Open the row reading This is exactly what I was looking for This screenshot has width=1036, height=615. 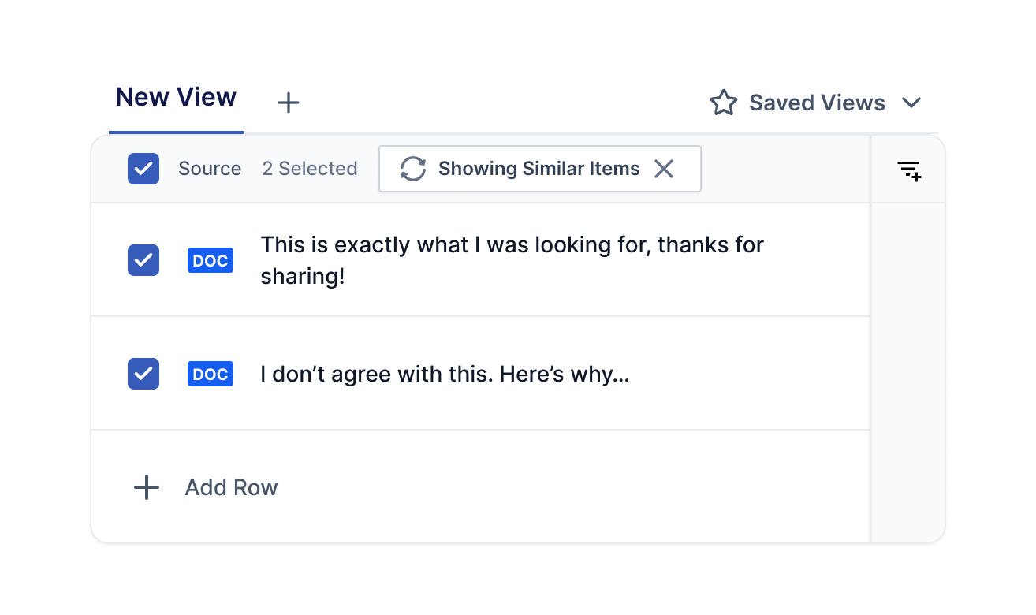pyautogui.click(x=481, y=260)
